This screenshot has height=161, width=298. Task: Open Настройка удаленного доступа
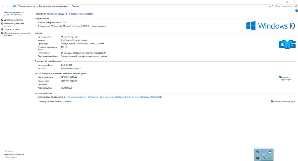click(x=14, y=25)
